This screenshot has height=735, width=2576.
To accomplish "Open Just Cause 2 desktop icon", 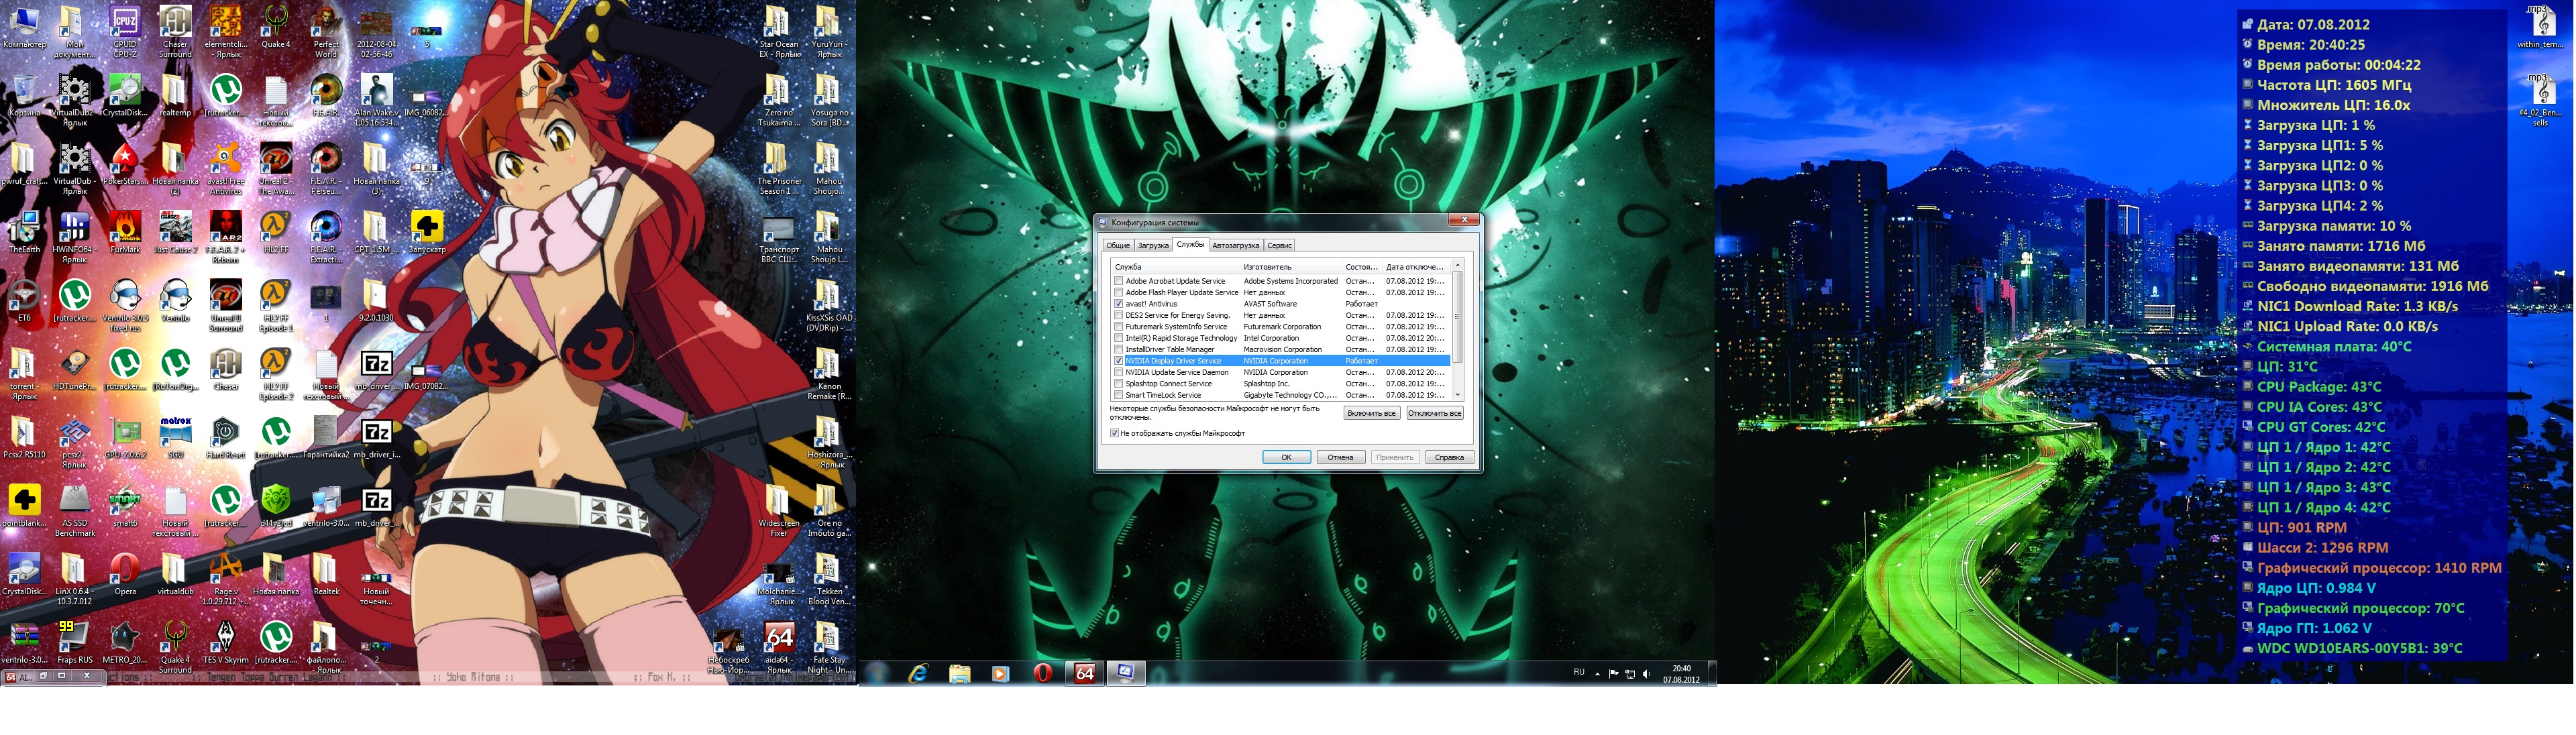I will 175,233.
